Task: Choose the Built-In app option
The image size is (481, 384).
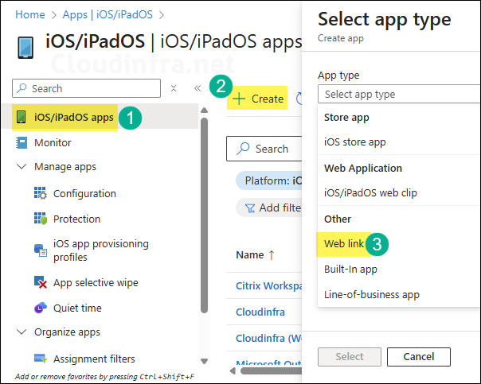Action: coord(399,270)
